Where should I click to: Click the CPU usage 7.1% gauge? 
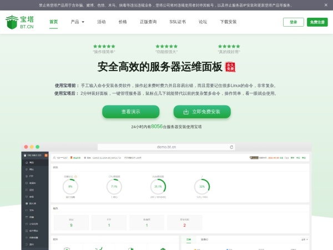[x=114, y=186]
